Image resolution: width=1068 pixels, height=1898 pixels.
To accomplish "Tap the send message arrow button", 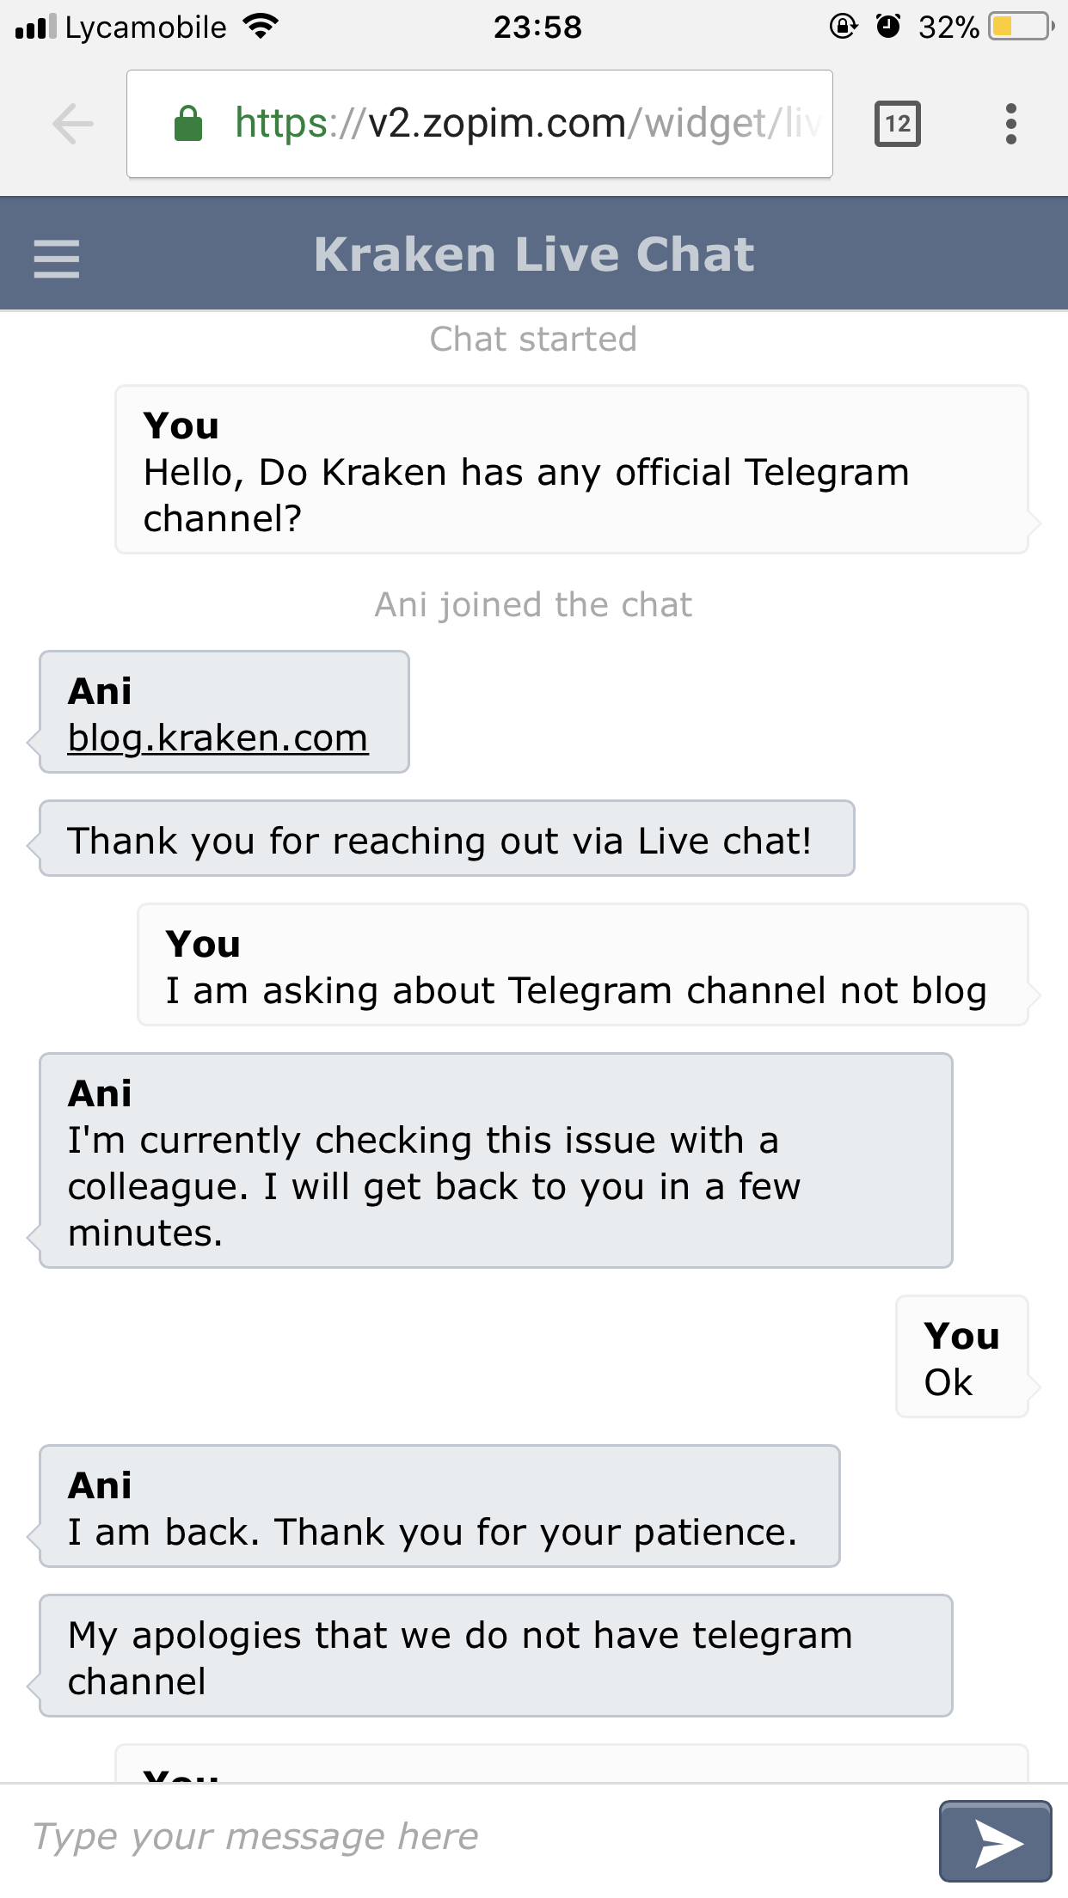I will pyautogui.click(x=996, y=1841).
